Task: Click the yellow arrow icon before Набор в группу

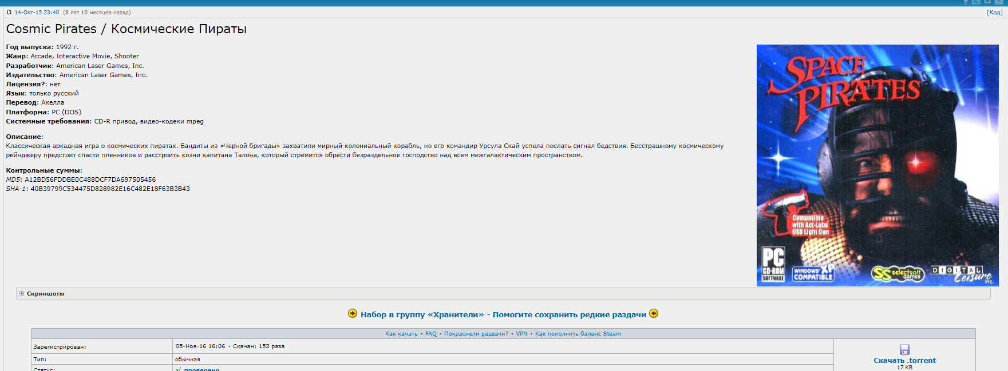Action: 353,313
